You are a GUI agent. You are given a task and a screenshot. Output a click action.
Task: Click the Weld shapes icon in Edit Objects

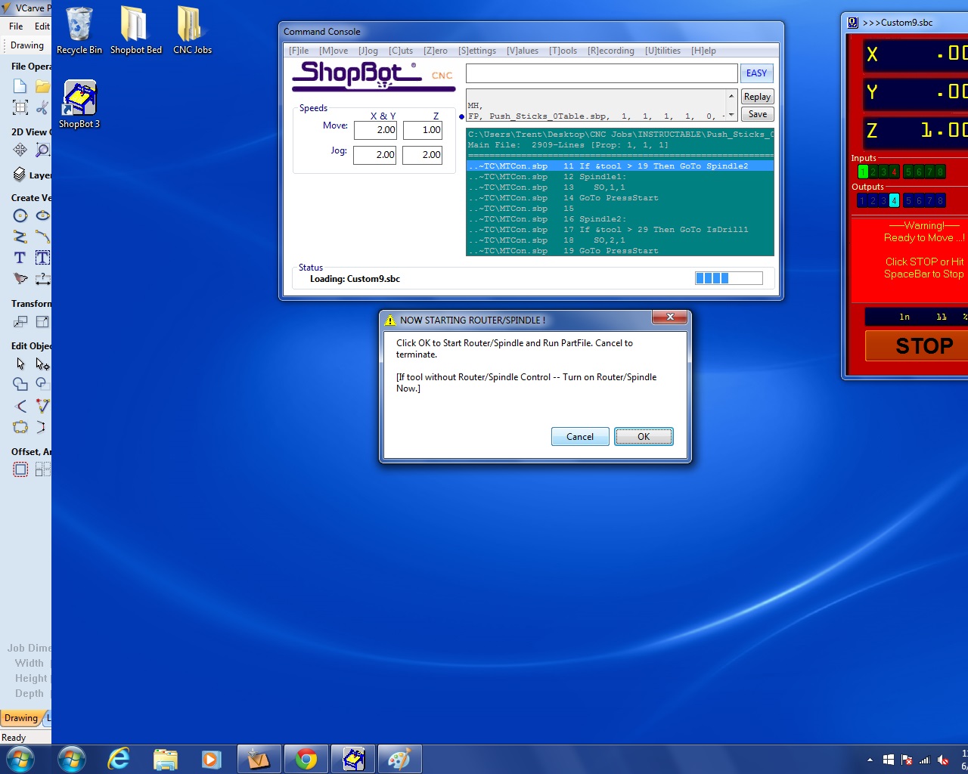point(20,384)
